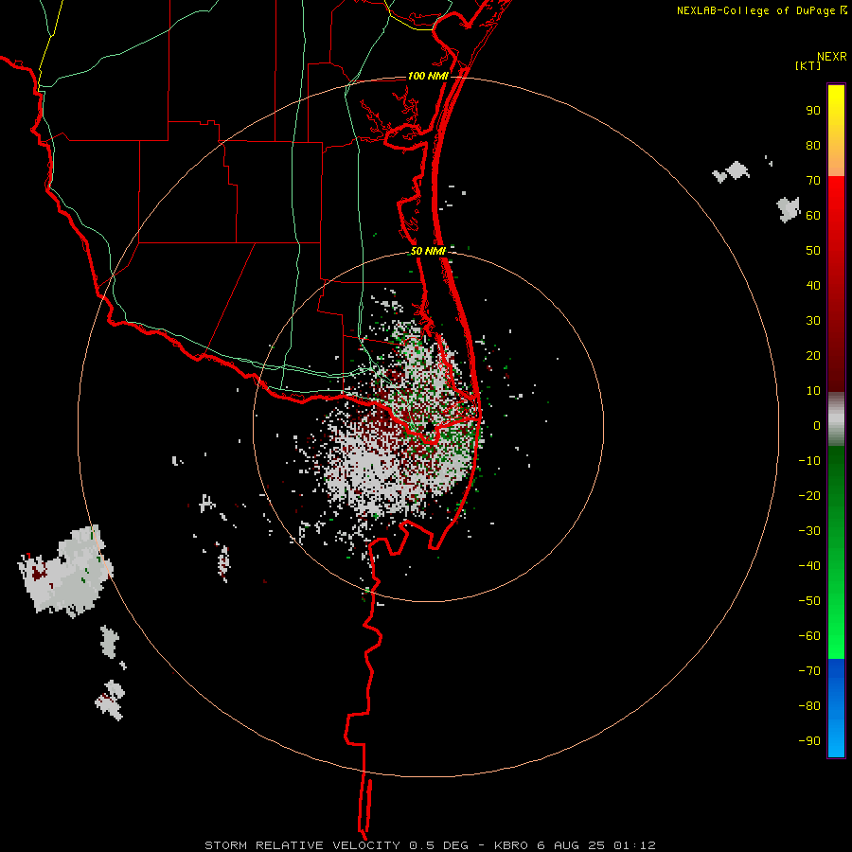Click the -10 knot scale value
The width and height of the screenshot is (852, 852).
click(809, 461)
